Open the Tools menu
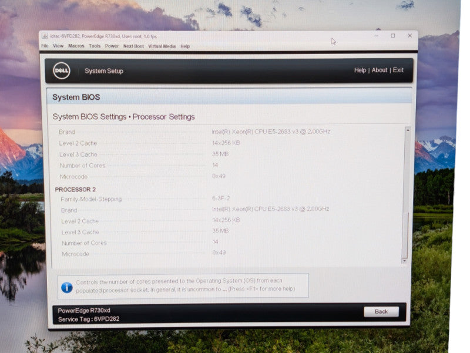470x353 pixels. [x=95, y=46]
